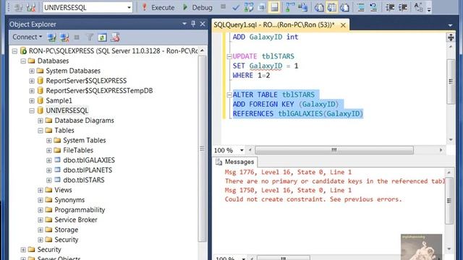Click the Stop icon in Object Explorer toolbar
463x260 pixels.
[x=77, y=38]
